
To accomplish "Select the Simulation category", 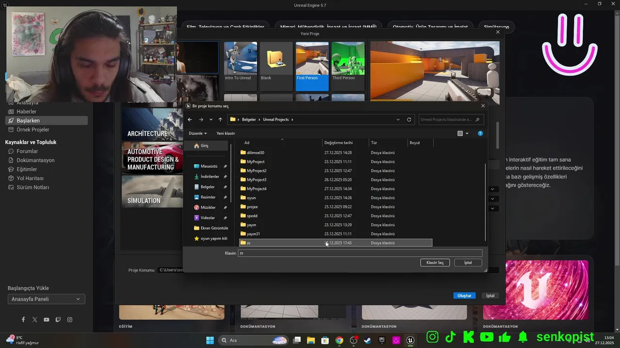I will [152, 191].
